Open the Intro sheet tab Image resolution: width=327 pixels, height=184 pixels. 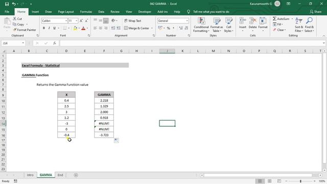click(30, 175)
